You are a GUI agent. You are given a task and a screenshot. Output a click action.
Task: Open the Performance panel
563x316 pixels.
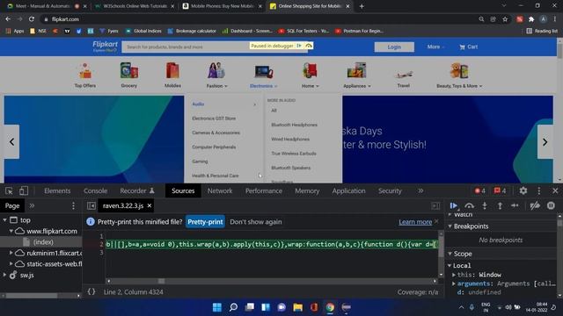(x=264, y=191)
